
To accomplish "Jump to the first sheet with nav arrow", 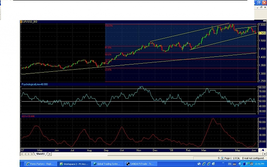I will tap(22, 154).
